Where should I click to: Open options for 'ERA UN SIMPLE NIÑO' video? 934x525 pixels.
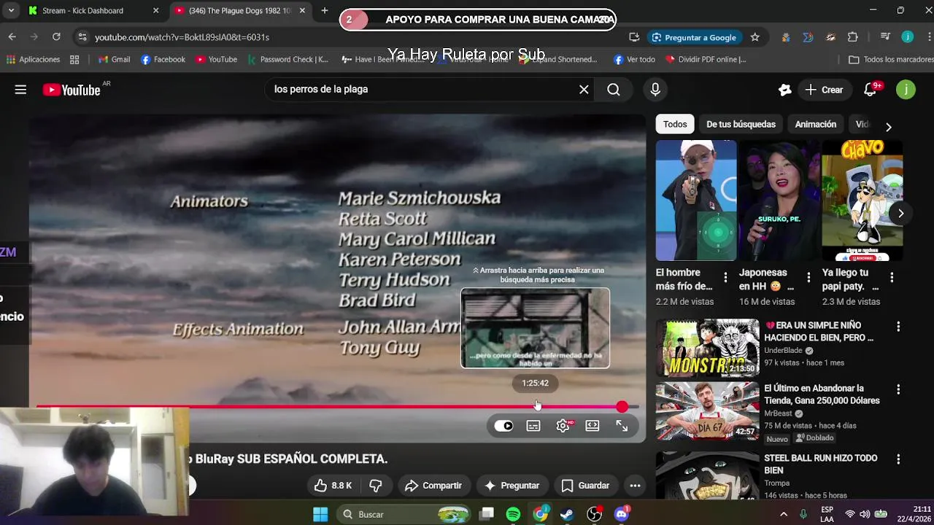tap(898, 327)
